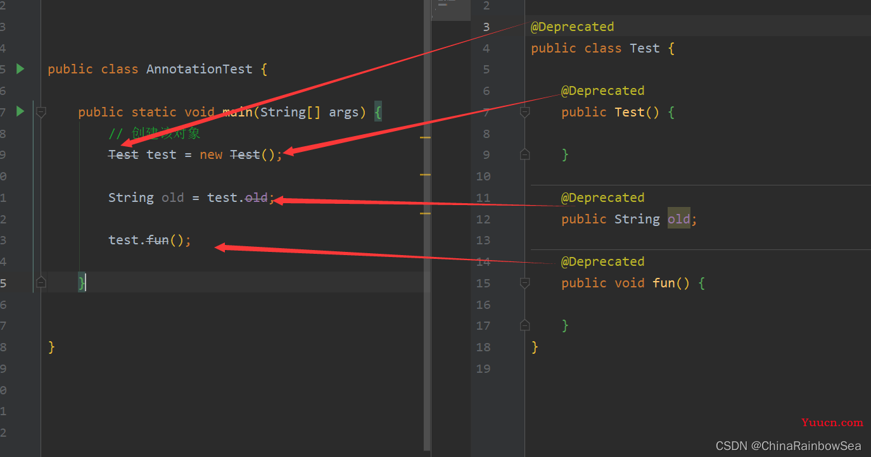The height and width of the screenshot is (457, 871).
Task: Click closing brace of class Test on line 18
Action: pos(535,347)
